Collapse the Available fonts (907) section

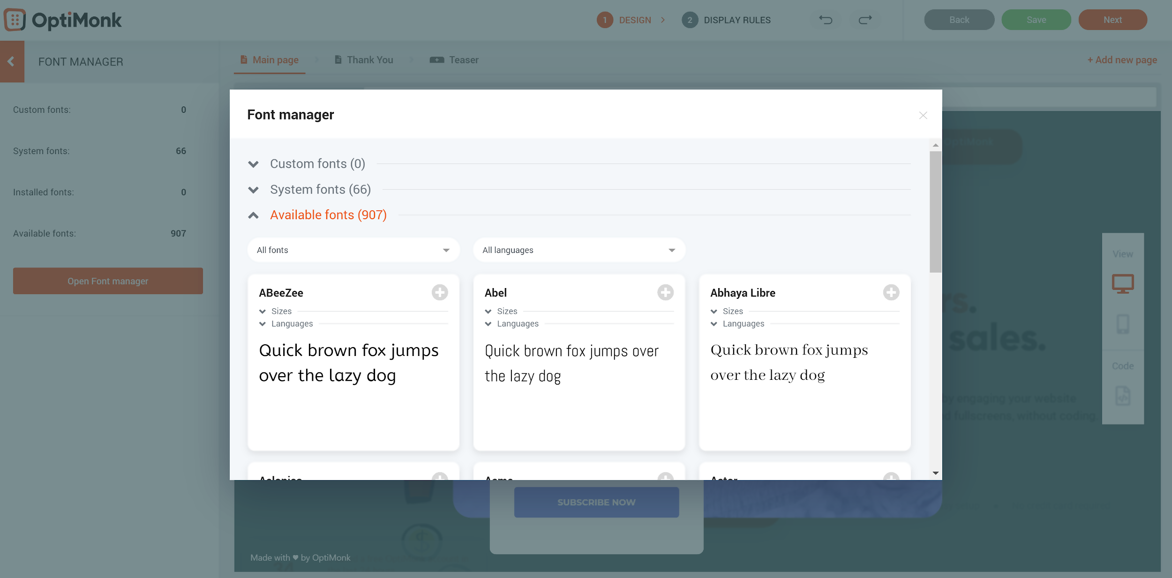253,215
